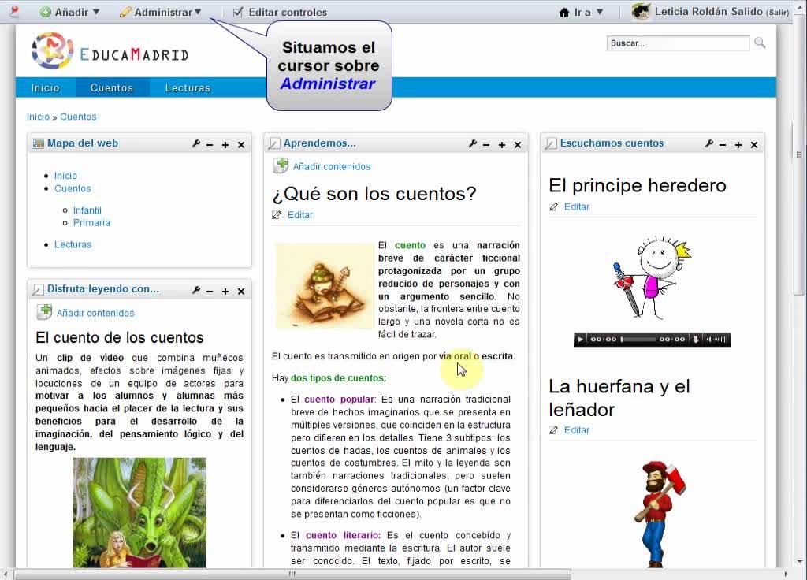Select the Cuentos navigation tab
The image size is (807, 580).
(x=112, y=87)
